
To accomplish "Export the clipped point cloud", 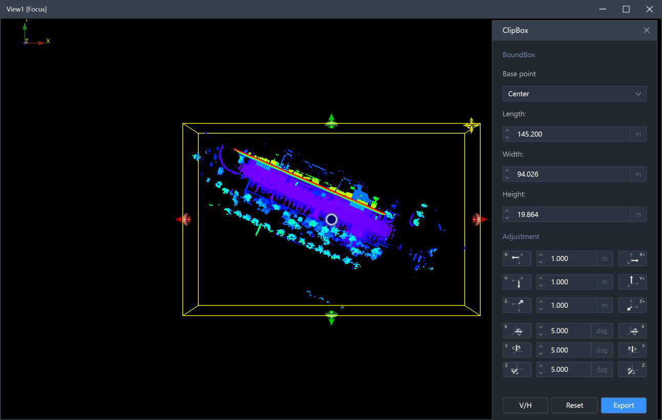I will click(624, 405).
